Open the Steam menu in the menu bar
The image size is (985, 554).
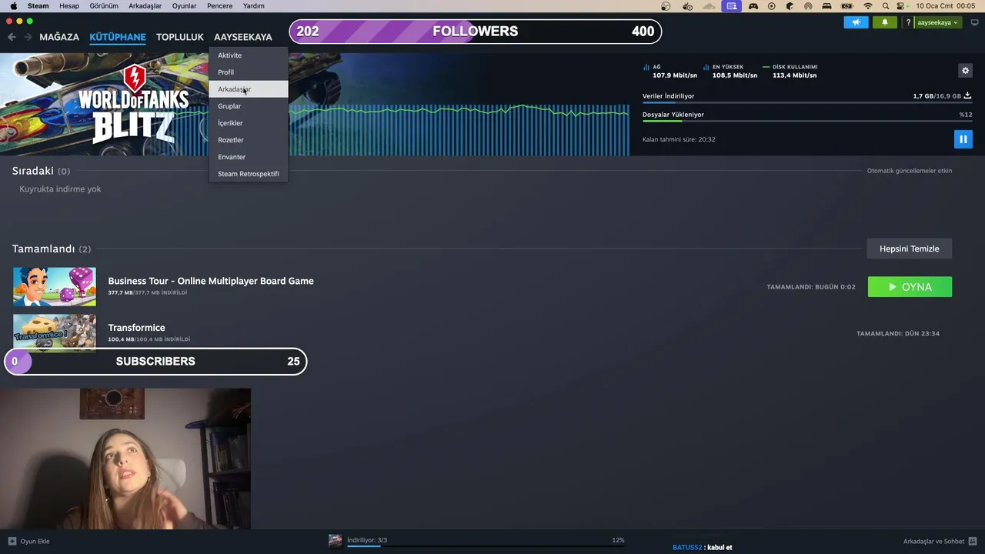[38, 6]
